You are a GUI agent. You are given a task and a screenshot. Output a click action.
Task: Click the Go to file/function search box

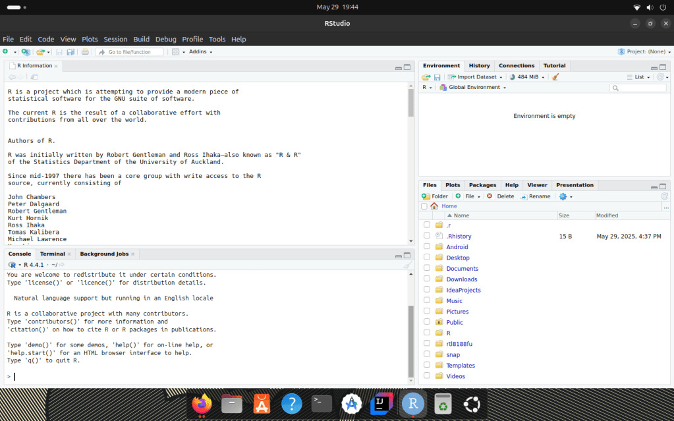tap(130, 52)
